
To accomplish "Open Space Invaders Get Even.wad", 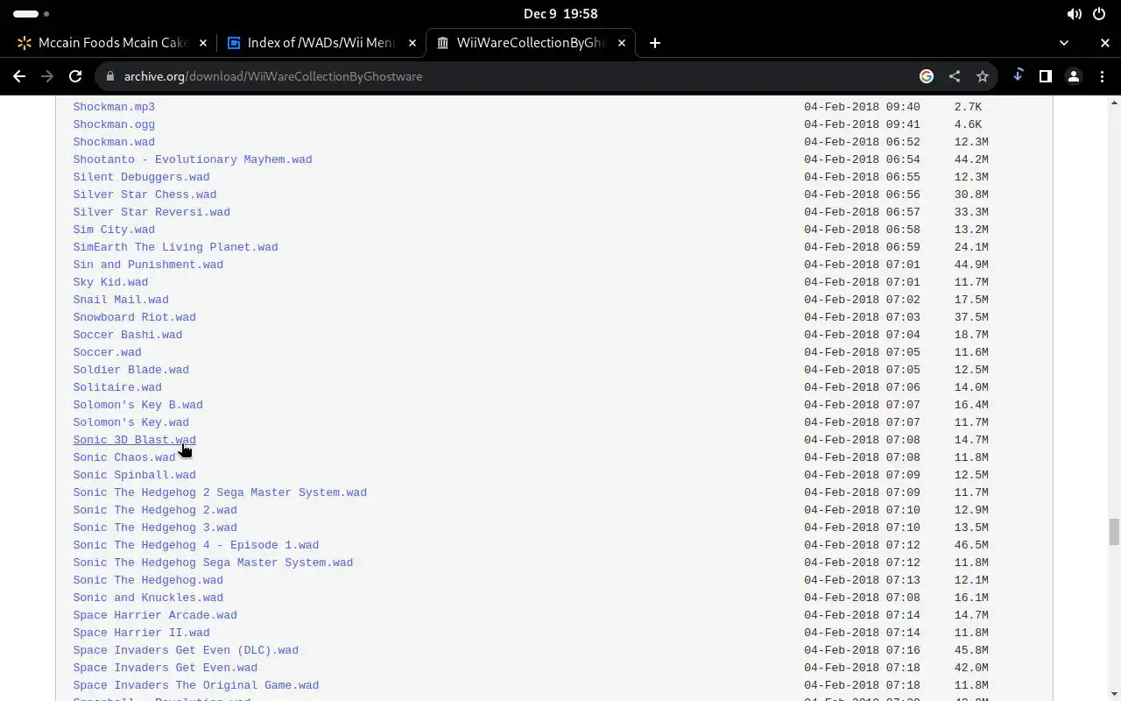I will 166,668.
